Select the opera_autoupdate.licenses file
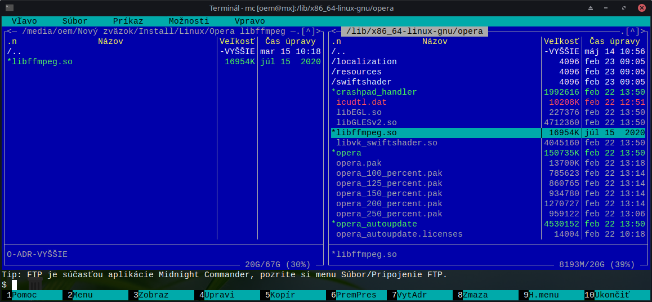The width and height of the screenshot is (652, 302). [x=488, y=234]
